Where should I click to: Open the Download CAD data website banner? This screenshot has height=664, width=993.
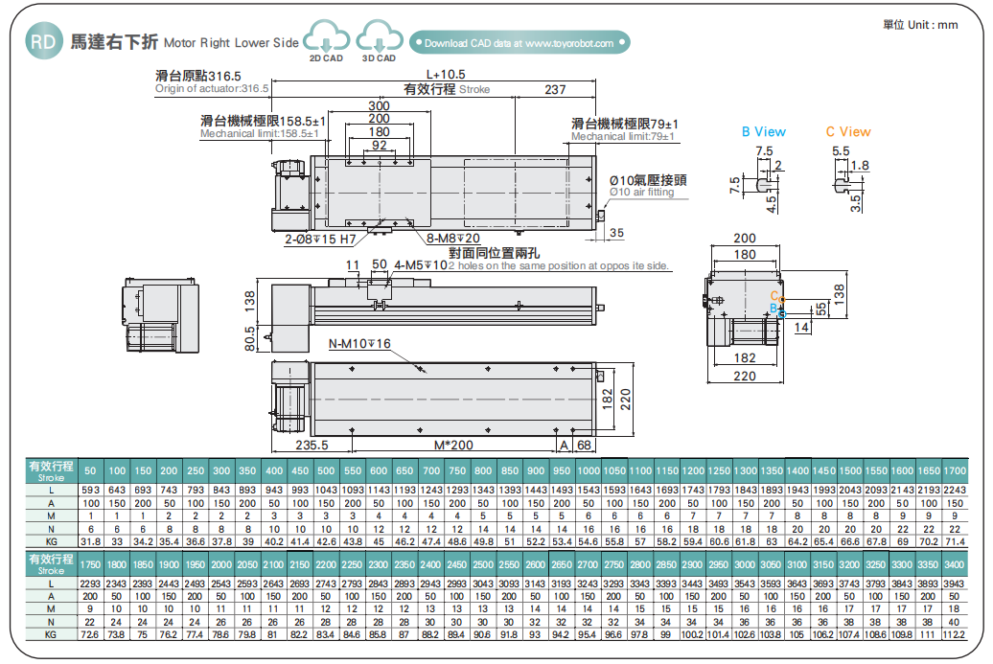click(x=520, y=43)
